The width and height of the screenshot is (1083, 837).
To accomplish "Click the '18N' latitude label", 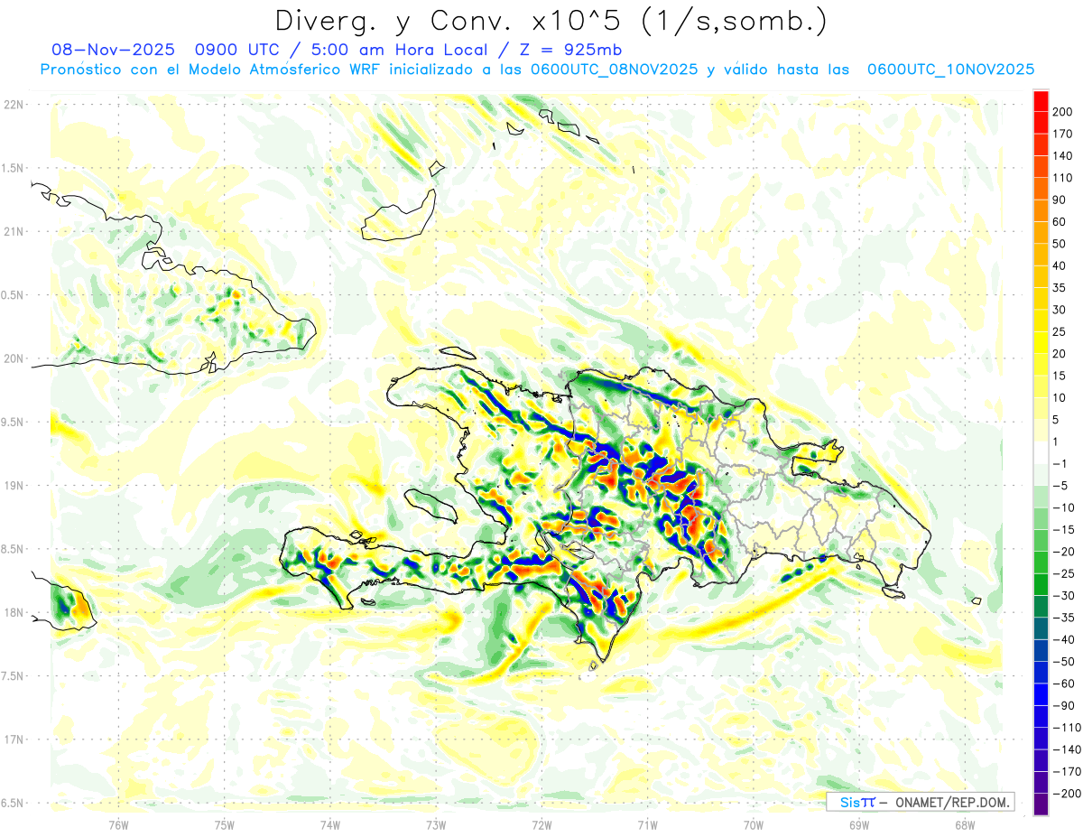I will tap(13, 612).
